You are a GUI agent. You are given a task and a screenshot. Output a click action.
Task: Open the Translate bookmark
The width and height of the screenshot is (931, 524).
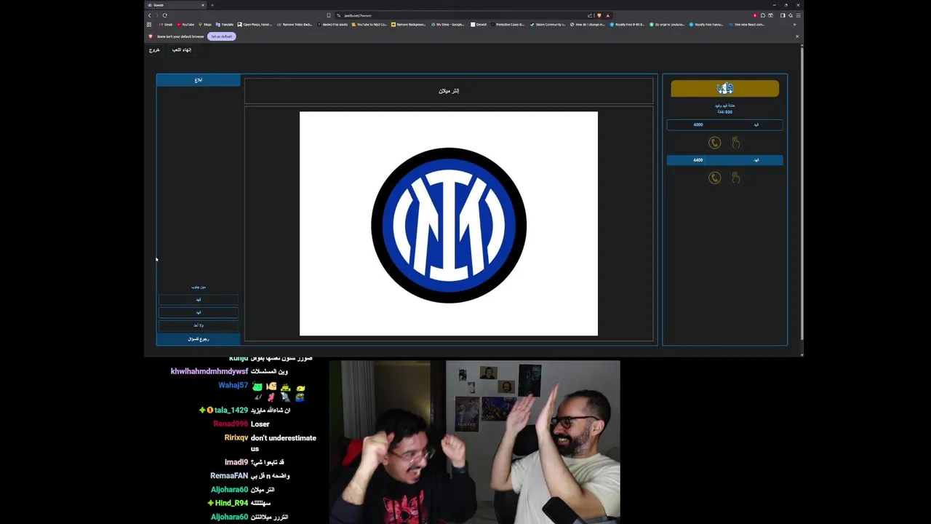tap(225, 25)
